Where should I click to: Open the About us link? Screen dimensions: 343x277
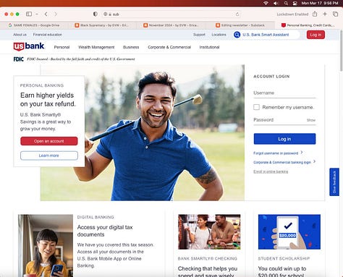coord(20,35)
